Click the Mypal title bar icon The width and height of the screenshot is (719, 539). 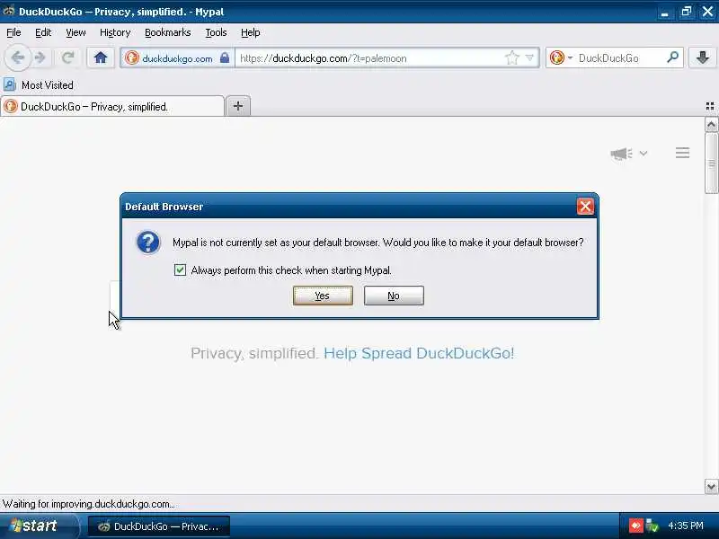[9, 11]
